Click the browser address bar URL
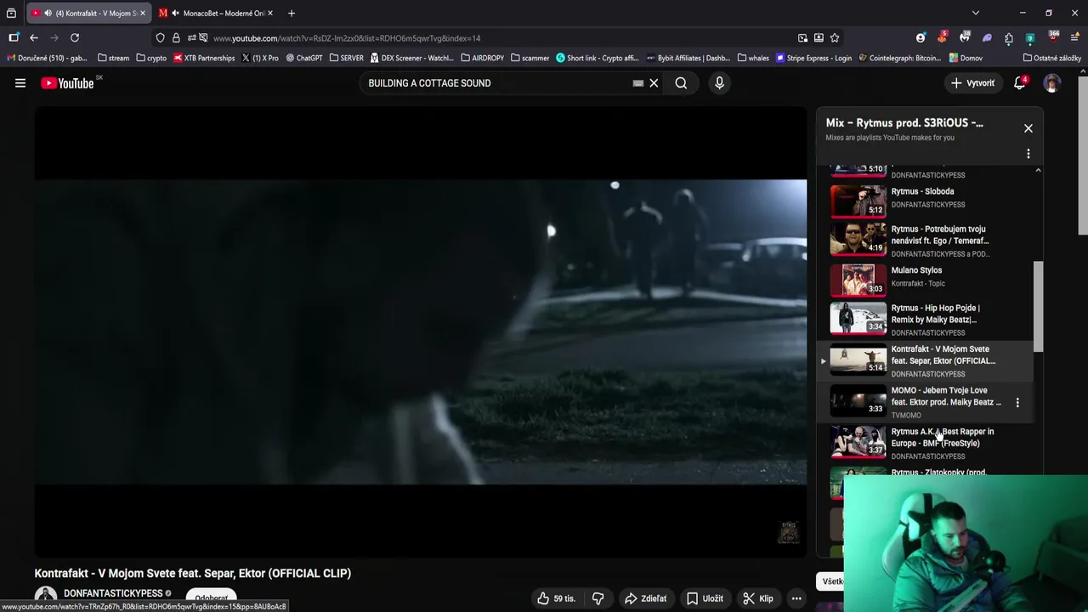Viewport: 1088px width, 612px height. (347, 38)
